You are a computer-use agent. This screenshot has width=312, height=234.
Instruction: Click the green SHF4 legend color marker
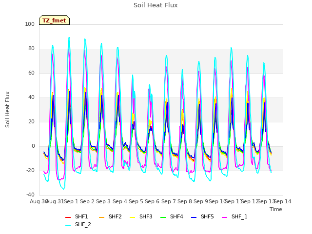tap(163, 217)
